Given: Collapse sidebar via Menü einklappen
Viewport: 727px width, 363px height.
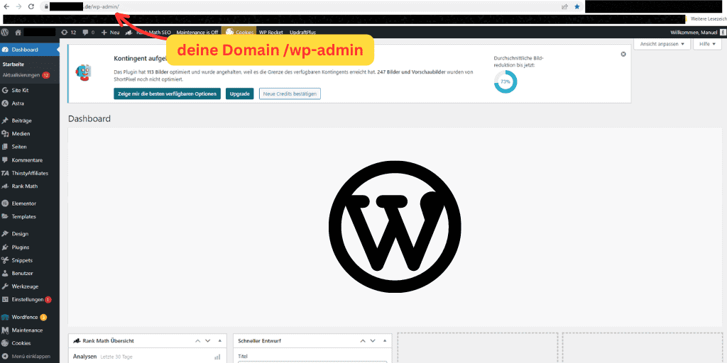Looking at the screenshot, I should (x=30, y=357).
